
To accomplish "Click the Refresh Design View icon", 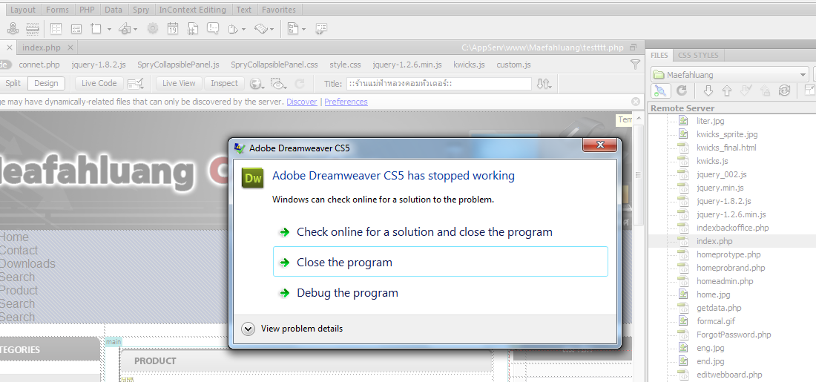I will [x=300, y=83].
